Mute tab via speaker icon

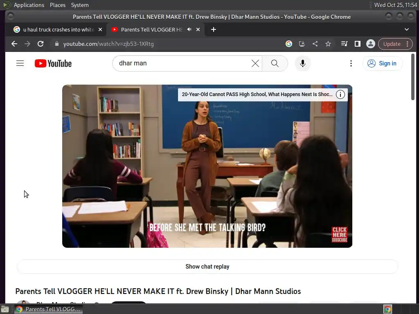click(x=189, y=29)
